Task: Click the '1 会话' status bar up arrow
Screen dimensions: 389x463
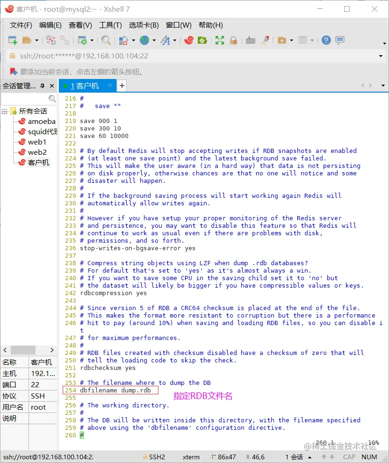Action: pos(310,457)
